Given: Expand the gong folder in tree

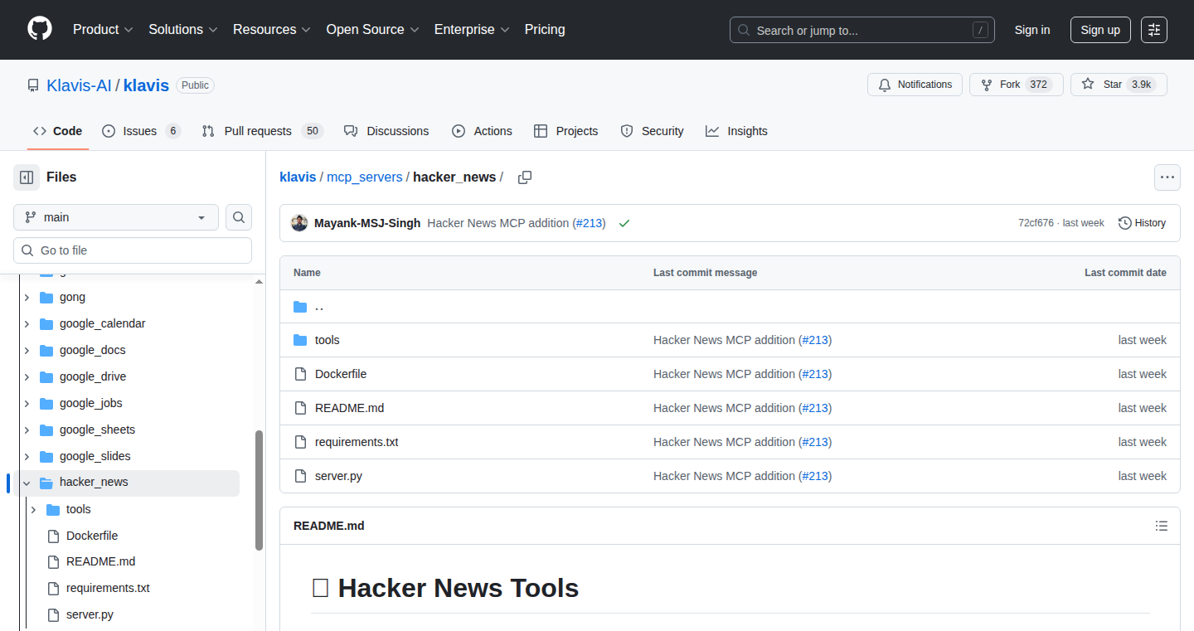Looking at the screenshot, I should pyautogui.click(x=27, y=297).
